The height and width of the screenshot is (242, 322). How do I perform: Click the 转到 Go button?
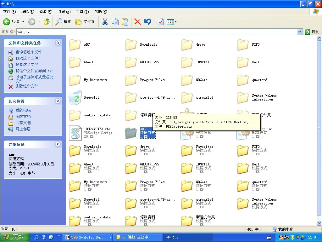(x=312, y=32)
